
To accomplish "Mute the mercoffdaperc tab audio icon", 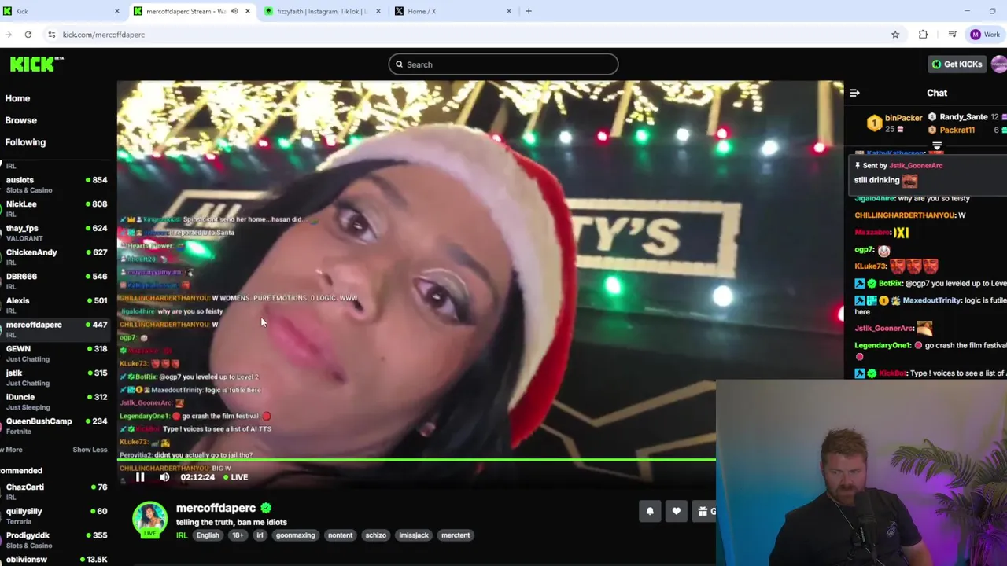I will (234, 11).
